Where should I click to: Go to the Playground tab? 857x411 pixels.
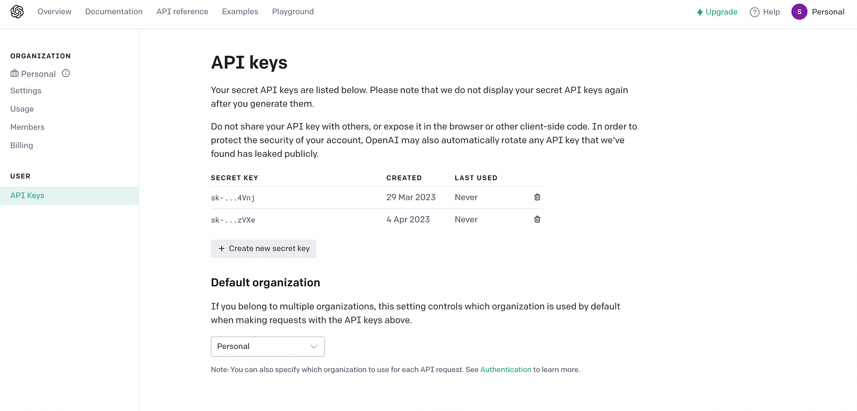coord(292,12)
